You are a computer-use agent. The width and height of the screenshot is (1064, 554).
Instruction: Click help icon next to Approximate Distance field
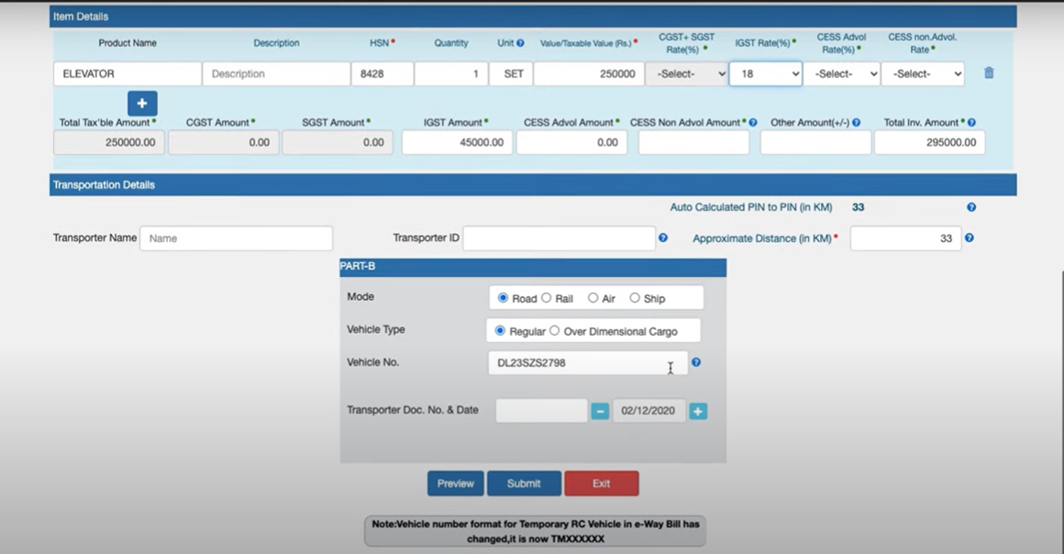point(969,238)
